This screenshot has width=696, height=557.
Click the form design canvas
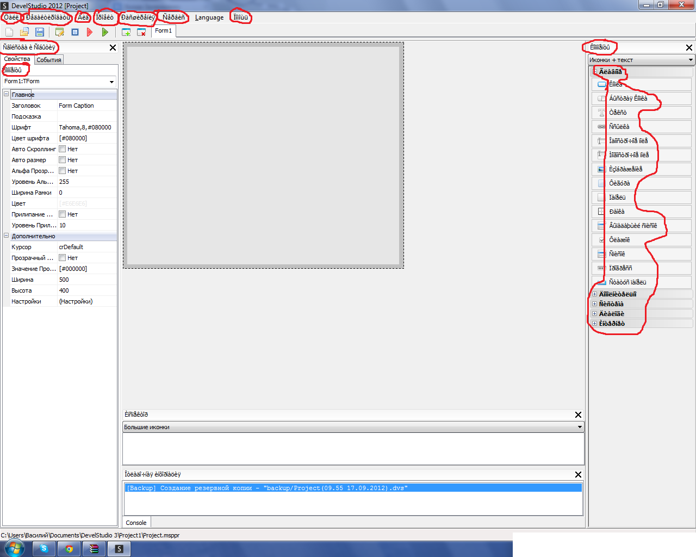263,155
